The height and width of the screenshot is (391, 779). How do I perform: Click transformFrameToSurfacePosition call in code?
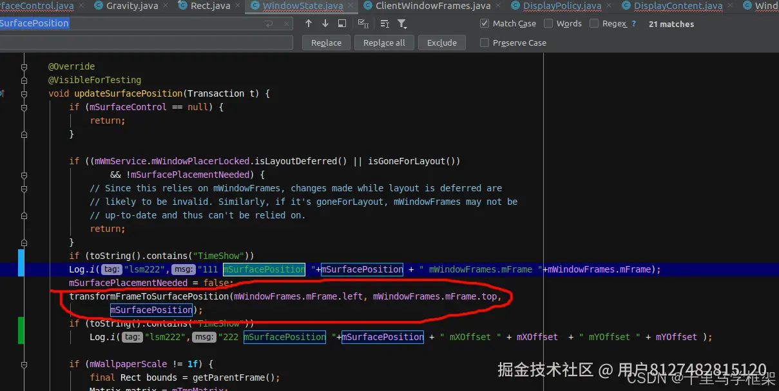point(149,296)
